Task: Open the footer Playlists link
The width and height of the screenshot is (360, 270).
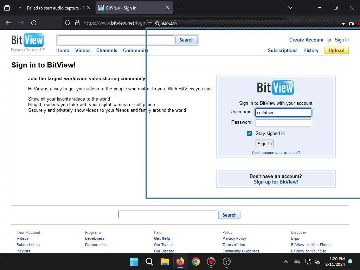Action: [23, 251]
